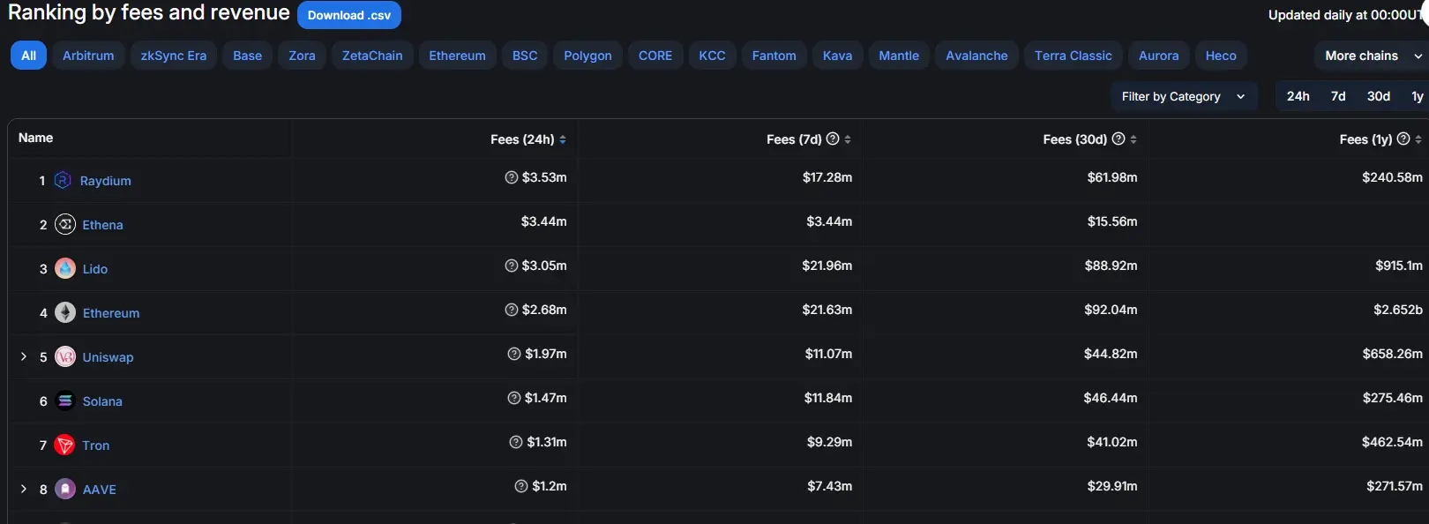Click Ethereum's $2.652b yearly fees value
Viewport: 1429px width, 524px height.
pos(1398,310)
